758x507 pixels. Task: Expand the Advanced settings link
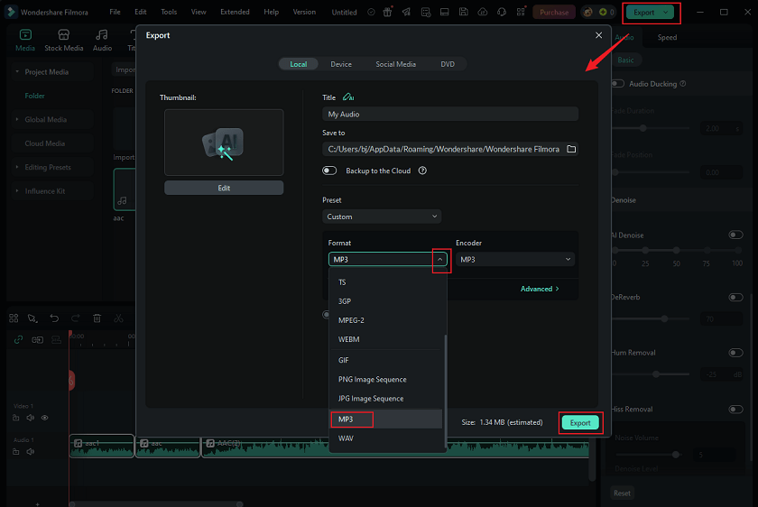pos(540,289)
